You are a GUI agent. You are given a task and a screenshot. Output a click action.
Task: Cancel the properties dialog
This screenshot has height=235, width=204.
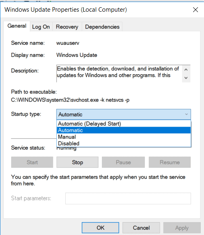[x=141, y=228]
